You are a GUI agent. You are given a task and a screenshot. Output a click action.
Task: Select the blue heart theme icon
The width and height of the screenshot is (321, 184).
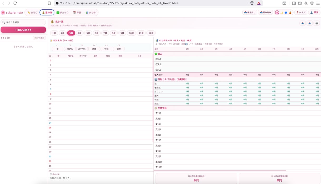[x=286, y=13]
